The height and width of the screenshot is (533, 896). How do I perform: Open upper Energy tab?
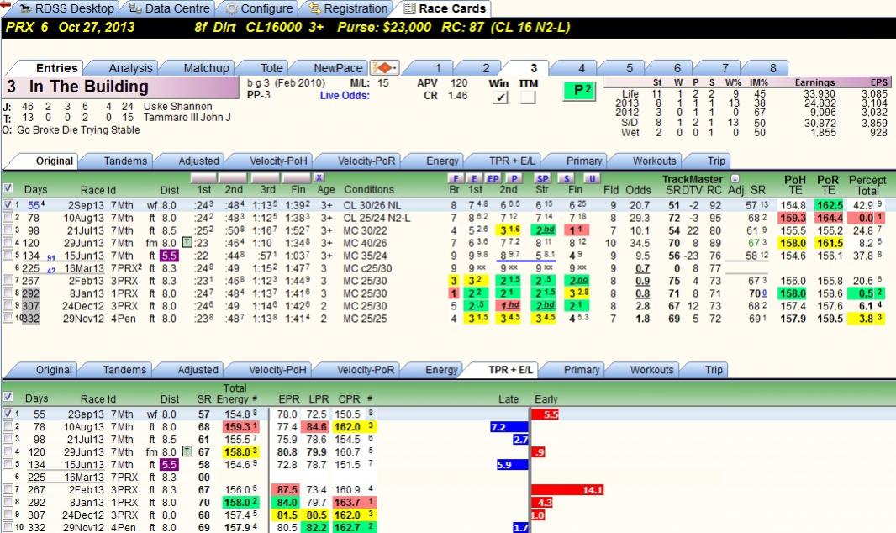[x=442, y=161]
